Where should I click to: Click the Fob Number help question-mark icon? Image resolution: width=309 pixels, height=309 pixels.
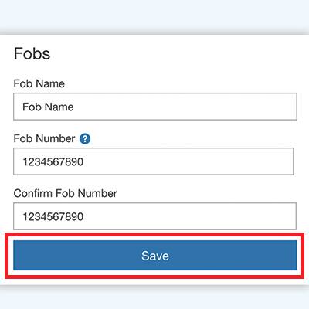85,139
